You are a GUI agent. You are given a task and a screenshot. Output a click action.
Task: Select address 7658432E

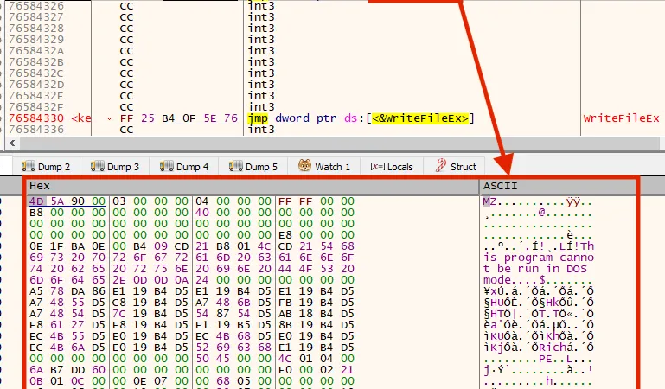click(x=36, y=96)
